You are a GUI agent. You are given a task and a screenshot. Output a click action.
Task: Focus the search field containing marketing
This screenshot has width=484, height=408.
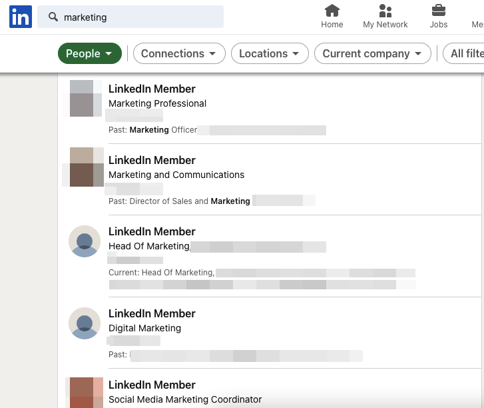coord(130,17)
